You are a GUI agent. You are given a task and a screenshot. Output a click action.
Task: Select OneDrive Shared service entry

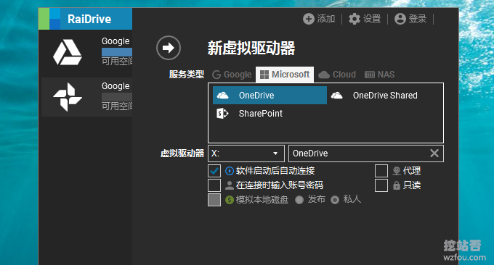[384, 96]
